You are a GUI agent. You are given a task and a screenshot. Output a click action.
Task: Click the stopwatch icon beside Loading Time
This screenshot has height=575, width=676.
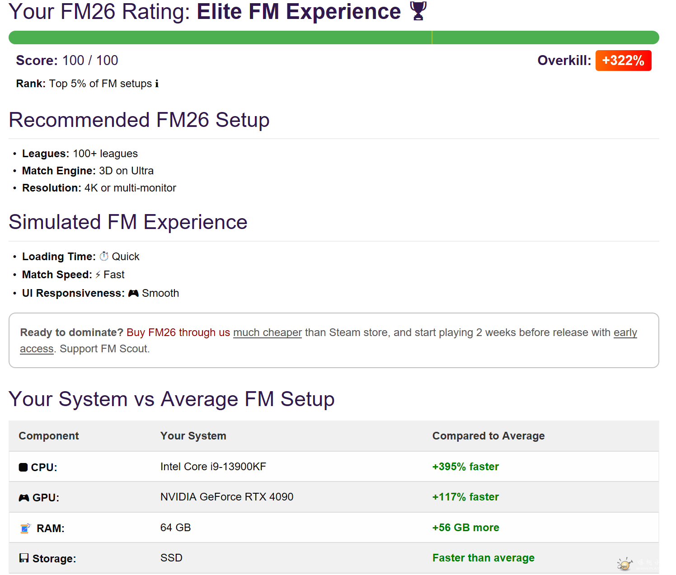click(104, 257)
